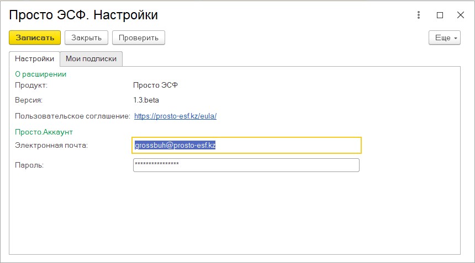Open the three-dot window options menu

tap(418, 15)
